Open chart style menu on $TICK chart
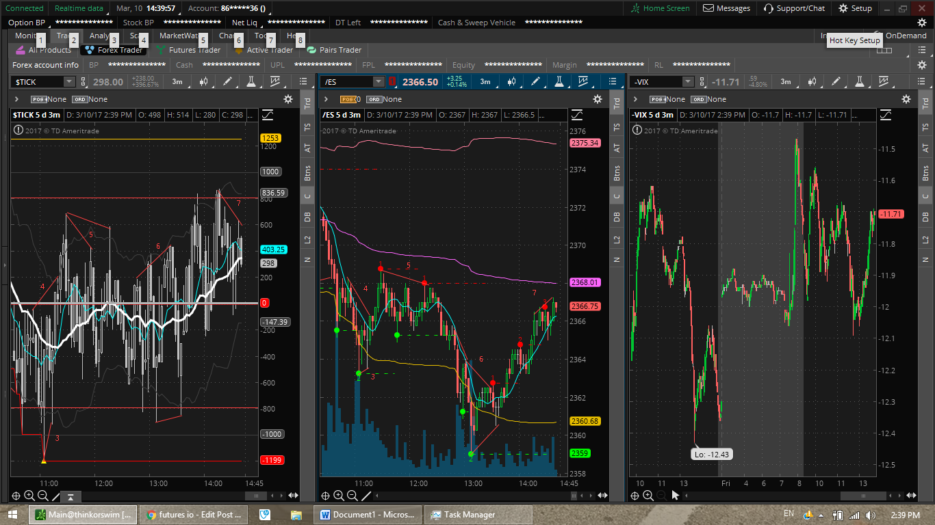 [x=203, y=82]
